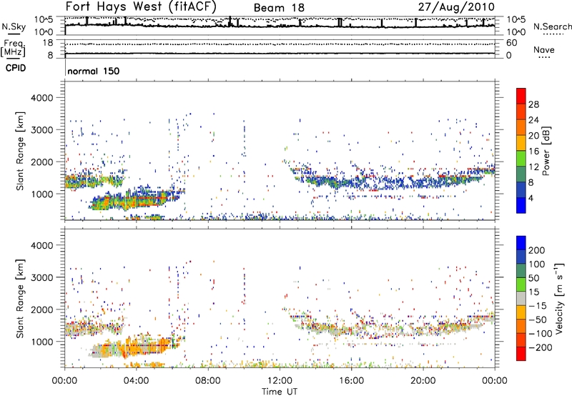Click the "20:00" time tick label

coord(423,380)
